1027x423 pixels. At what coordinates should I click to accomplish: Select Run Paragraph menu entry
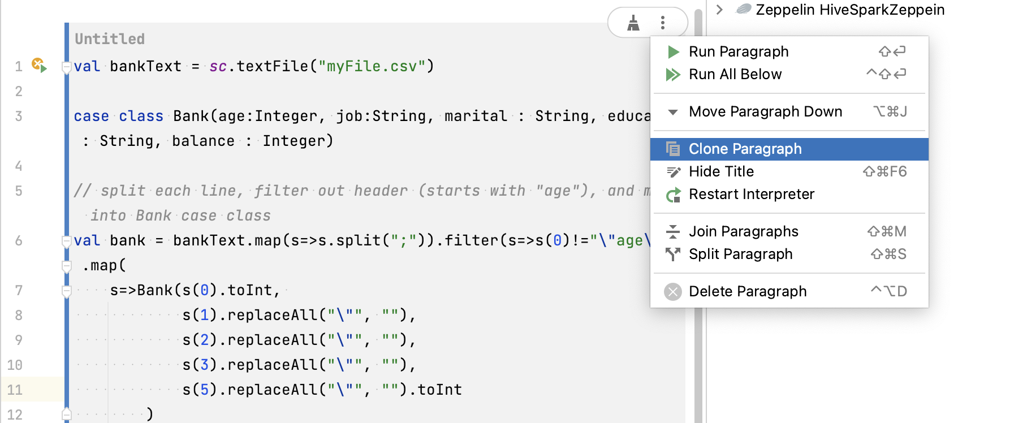[x=789, y=51]
